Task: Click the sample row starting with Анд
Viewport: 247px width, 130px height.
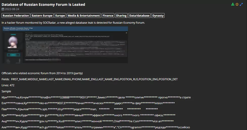Action: tap(87, 121)
